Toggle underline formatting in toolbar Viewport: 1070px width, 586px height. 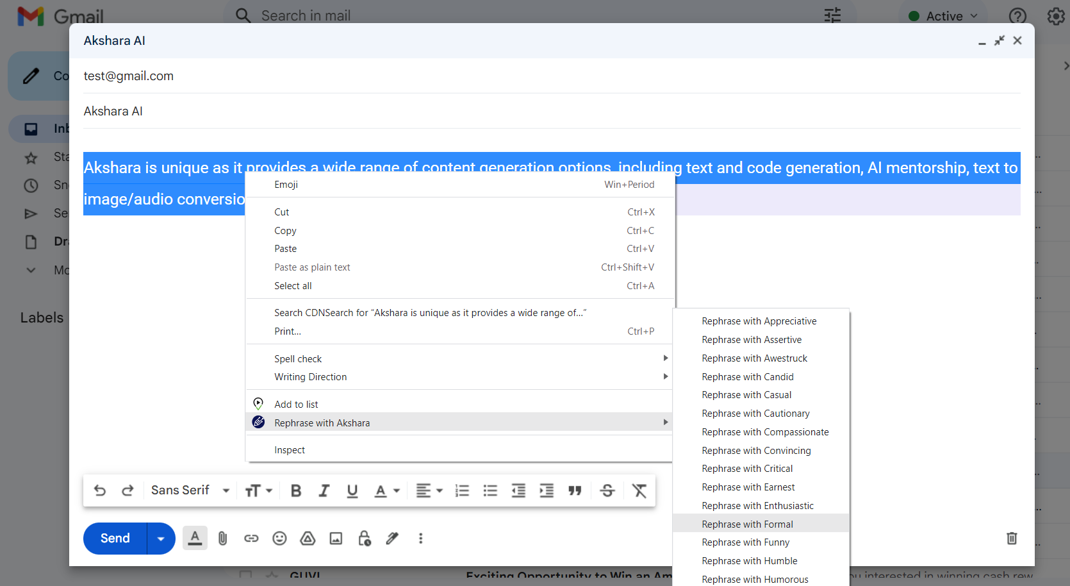(352, 490)
